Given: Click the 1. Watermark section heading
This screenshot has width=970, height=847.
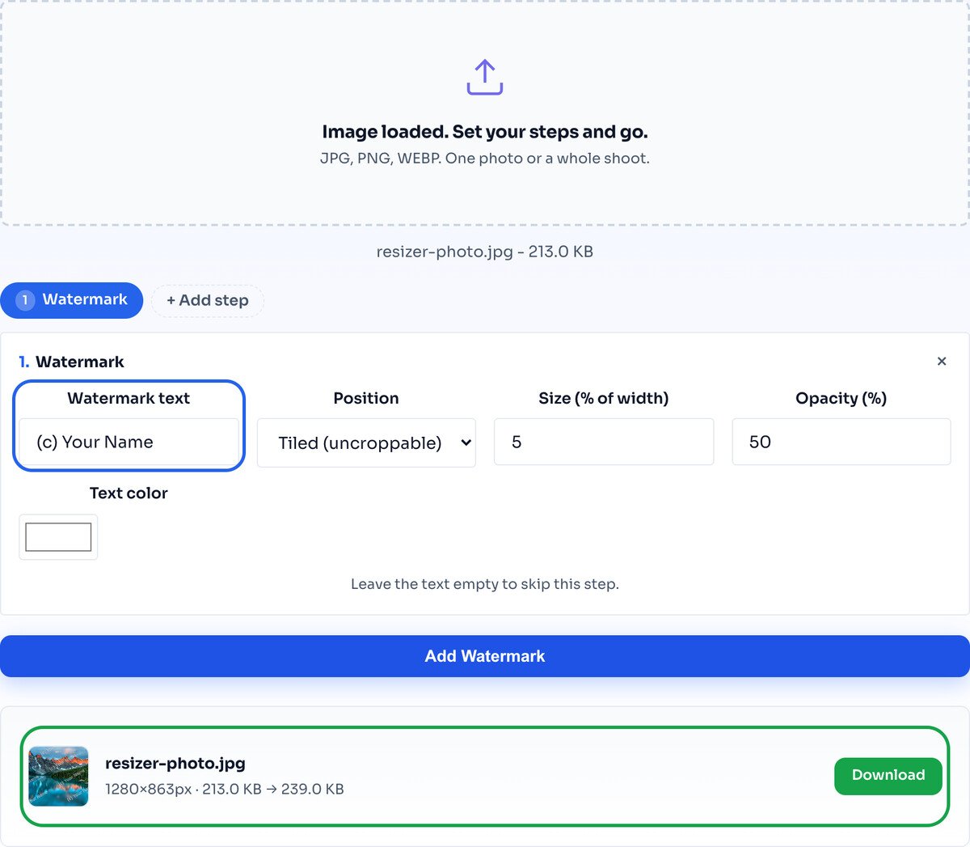Looking at the screenshot, I should click(71, 362).
